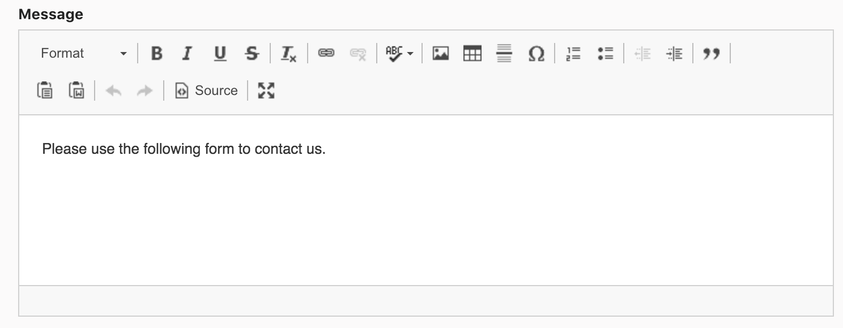Screen dimensions: 843x328
Task: Open the Format paragraph dropdown
Action: pyautogui.click(x=83, y=54)
